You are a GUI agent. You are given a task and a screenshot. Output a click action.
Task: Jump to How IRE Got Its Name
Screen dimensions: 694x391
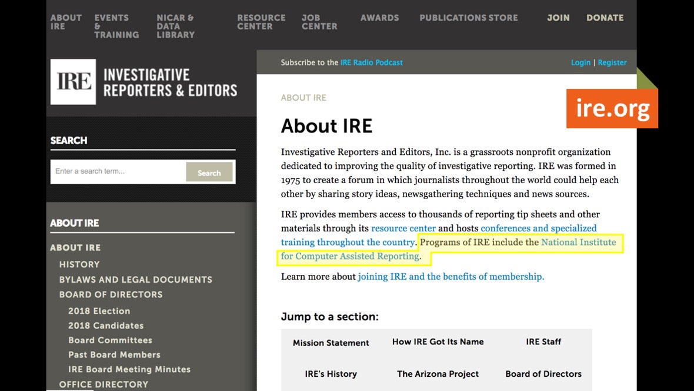(x=438, y=342)
